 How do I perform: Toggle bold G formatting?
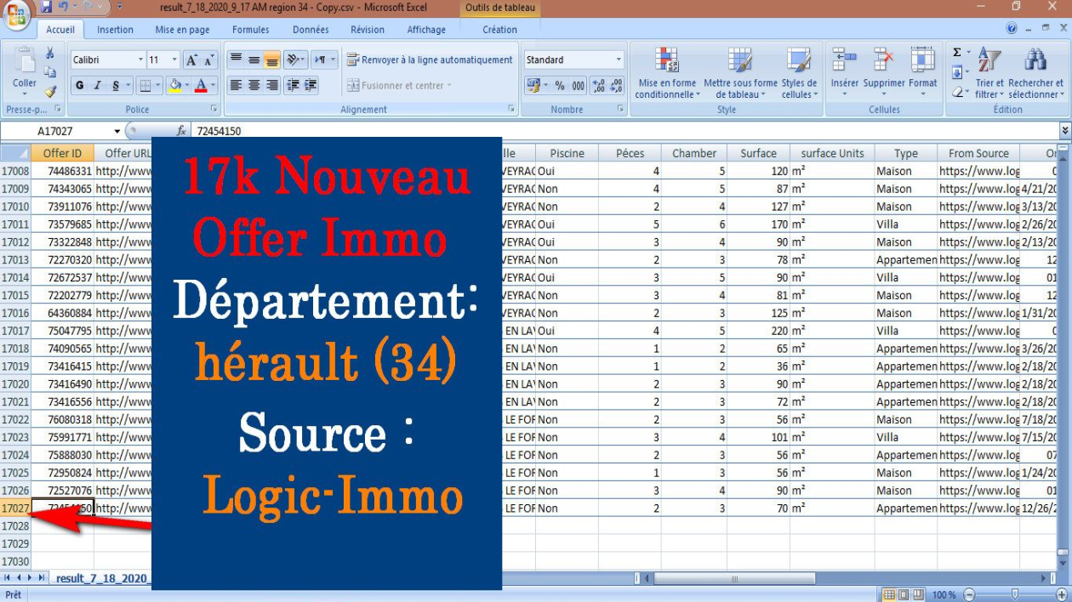79,85
